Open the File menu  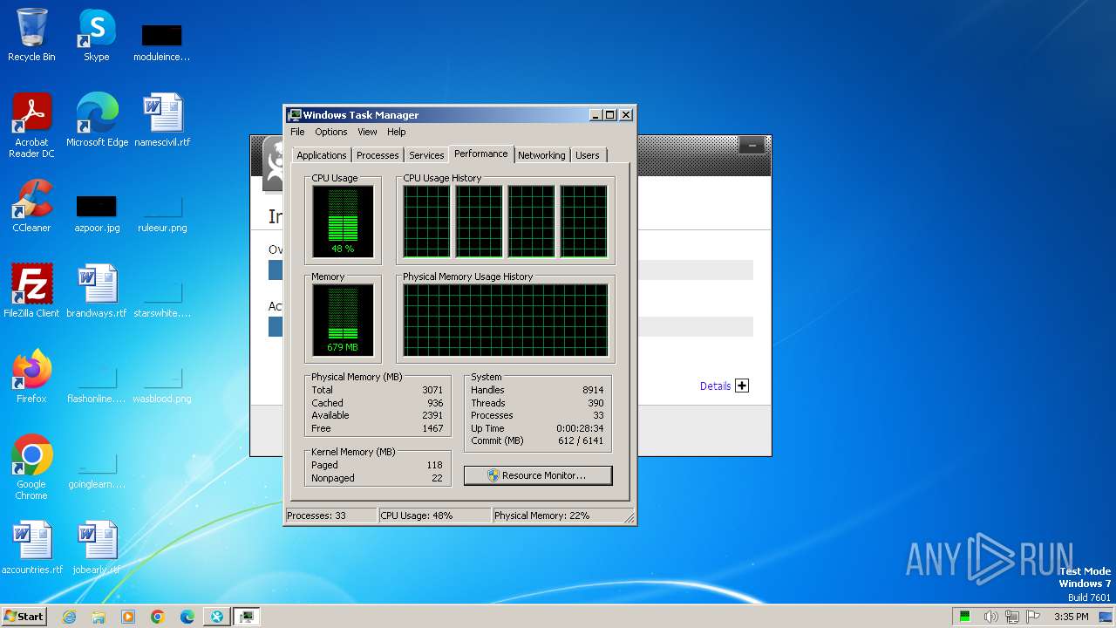tap(297, 132)
